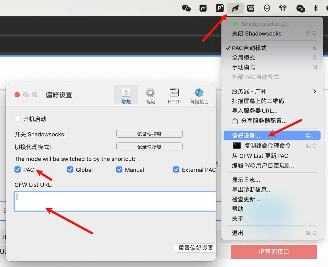Uncheck the Global mode checkbox
Viewport: 328px width, 267px height.
click(70, 170)
